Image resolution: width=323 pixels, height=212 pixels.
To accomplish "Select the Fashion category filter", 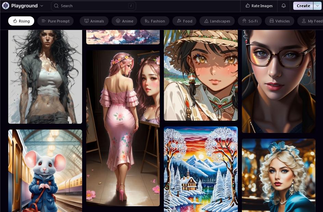I will [x=155, y=21].
